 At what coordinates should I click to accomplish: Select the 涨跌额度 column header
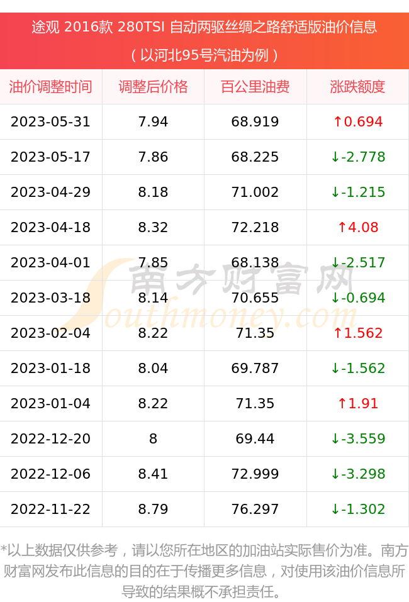[357, 87]
